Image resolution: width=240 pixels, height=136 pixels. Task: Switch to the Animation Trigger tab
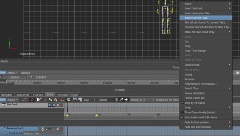pyautogui.click(x=68, y=95)
